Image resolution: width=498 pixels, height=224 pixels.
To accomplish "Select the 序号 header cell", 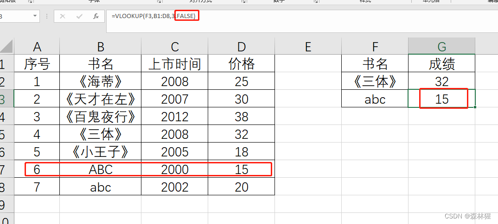I will [x=37, y=63].
